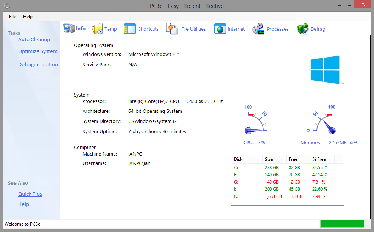The width and height of the screenshot is (374, 232).
Task: Click the 64-bit Operating System value
Action: pos(155,111)
